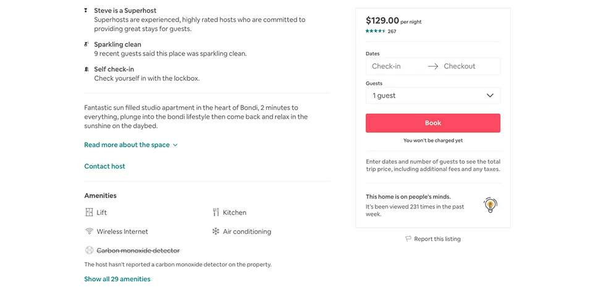Click the flag icon beside Report this listing

pos(408,239)
